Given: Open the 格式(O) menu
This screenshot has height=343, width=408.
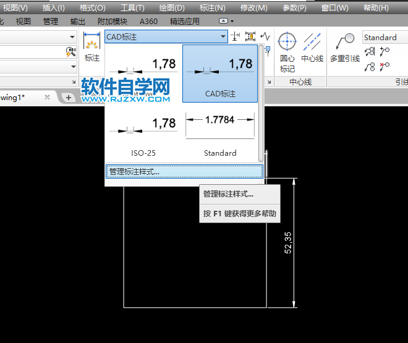Looking at the screenshot, I should 93,8.
